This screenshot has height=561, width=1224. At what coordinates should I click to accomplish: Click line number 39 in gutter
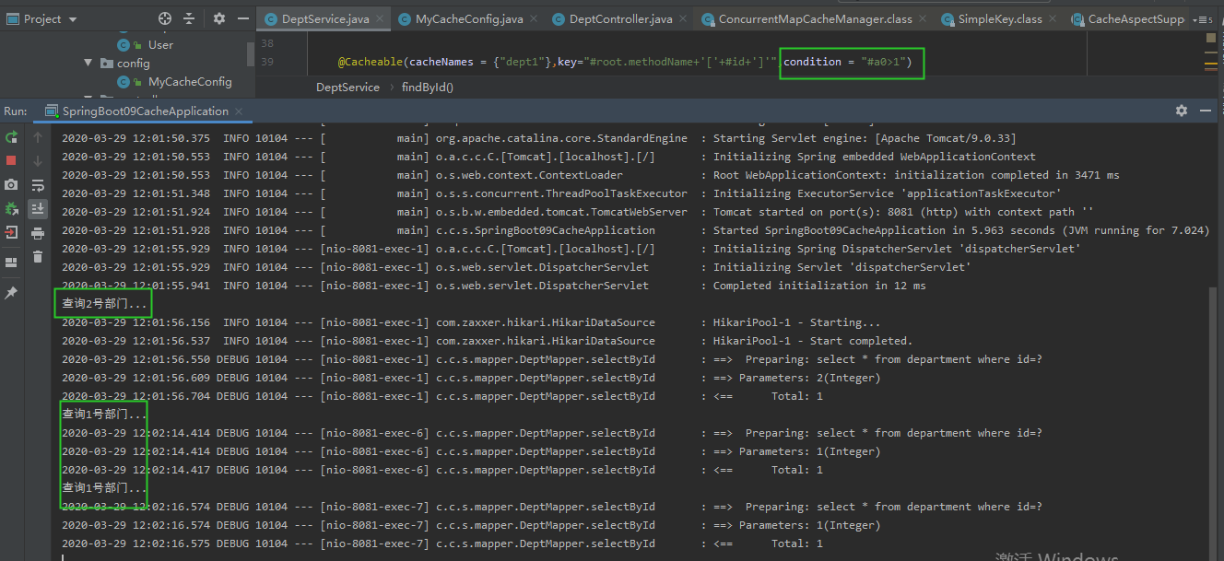tap(267, 62)
